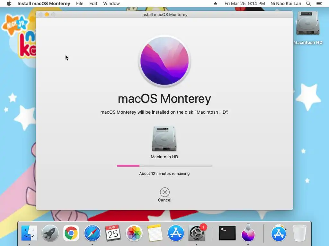
Task: Open the Window menu
Action: tap(111, 4)
